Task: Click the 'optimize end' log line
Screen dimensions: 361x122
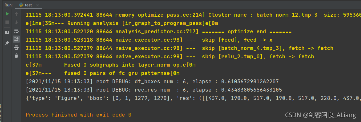Action: pyautogui.click(x=159, y=32)
